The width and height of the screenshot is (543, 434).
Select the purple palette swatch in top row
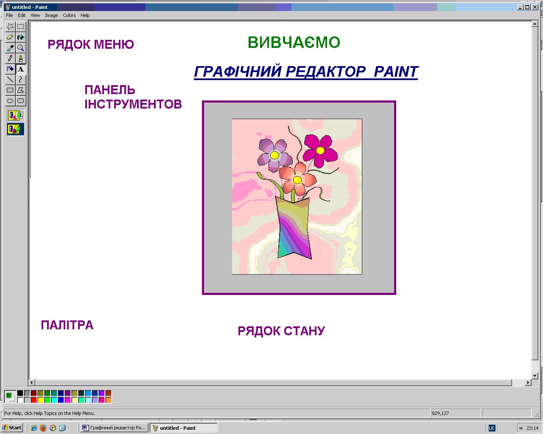68,393
